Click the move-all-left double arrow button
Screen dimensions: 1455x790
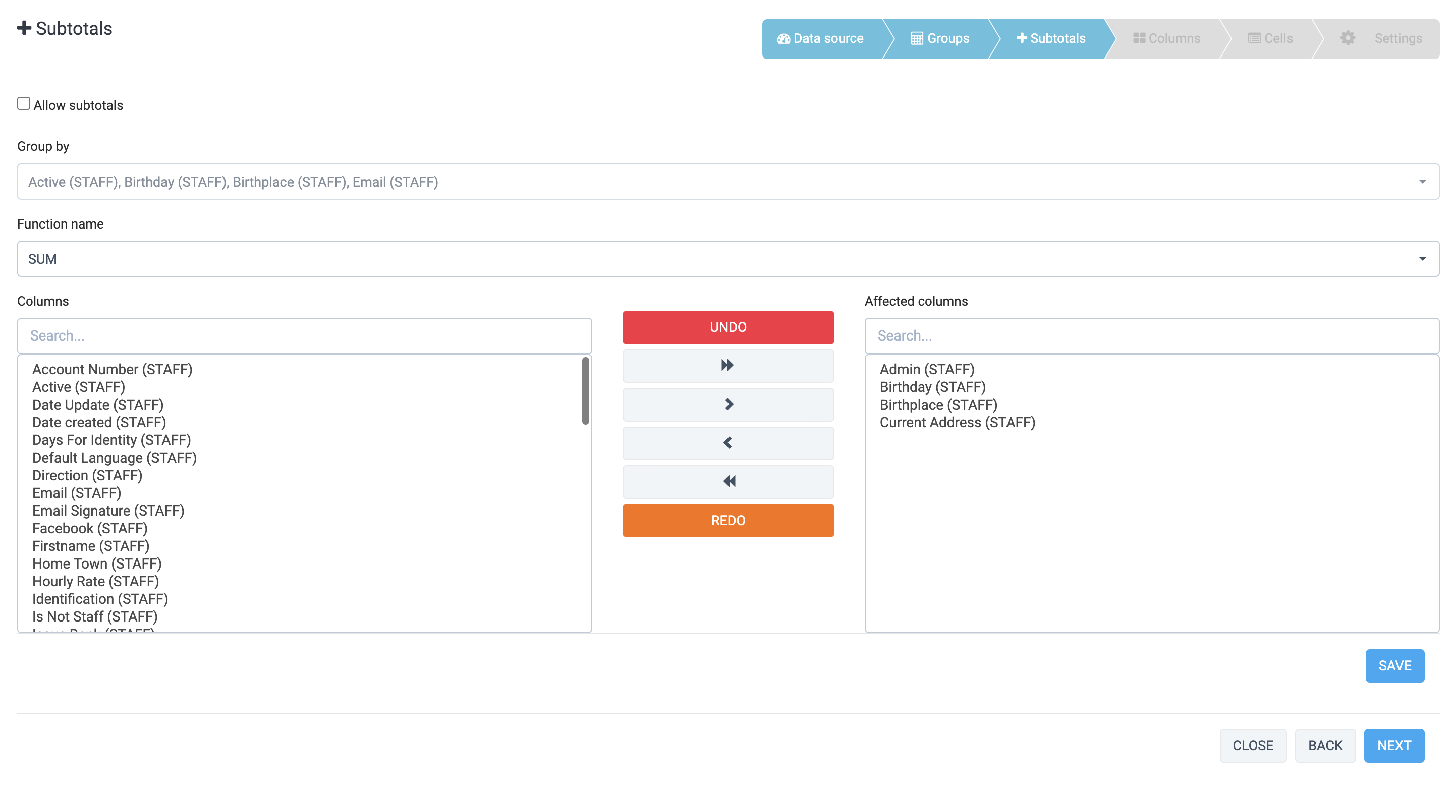tap(727, 481)
